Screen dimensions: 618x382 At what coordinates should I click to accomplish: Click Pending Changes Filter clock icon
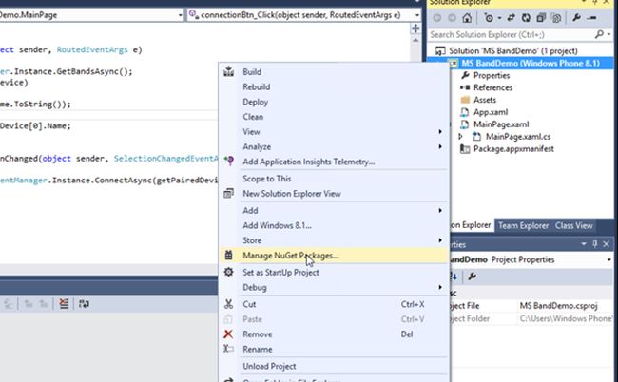pyautogui.click(x=489, y=18)
